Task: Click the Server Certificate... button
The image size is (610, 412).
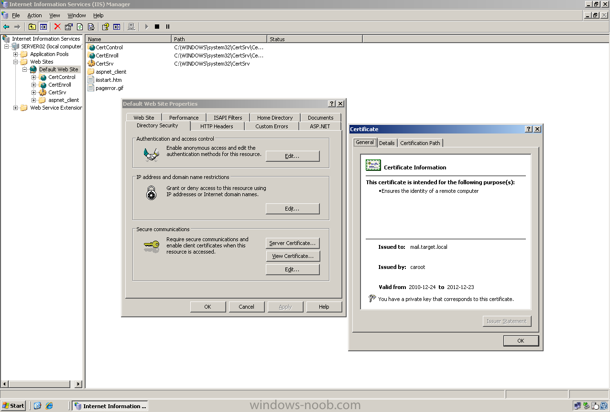Action: pos(293,243)
